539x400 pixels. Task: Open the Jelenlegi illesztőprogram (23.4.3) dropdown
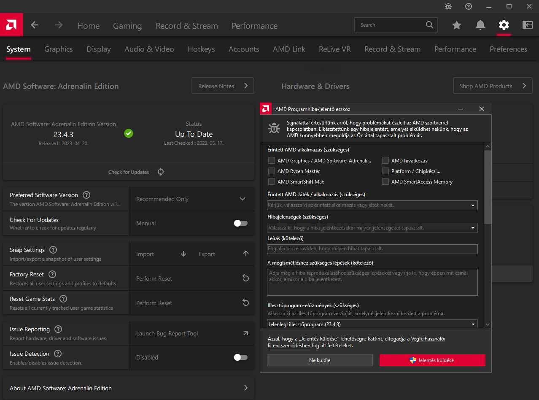(372, 324)
